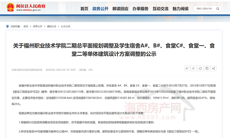Open the 解读回应 navigation tab
This screenshot has height=138, width=230.
point(120,9)
